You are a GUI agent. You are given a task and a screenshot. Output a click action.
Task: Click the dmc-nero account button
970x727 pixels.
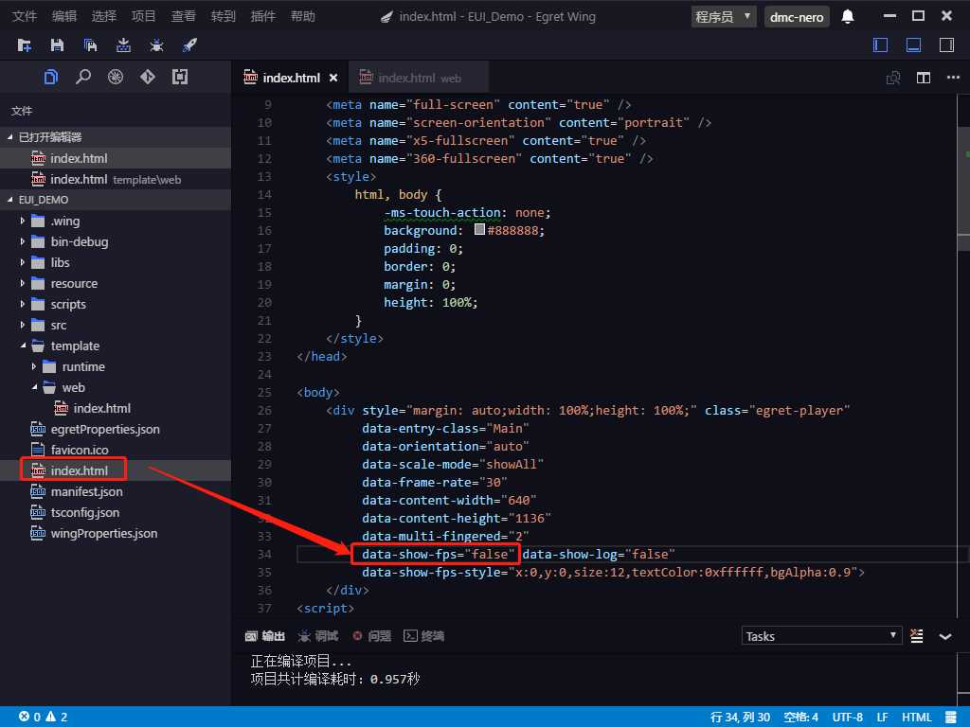[x=797, y=17]
